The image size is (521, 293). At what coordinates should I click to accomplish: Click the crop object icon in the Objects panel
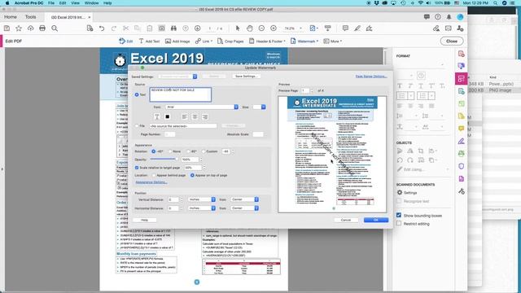[421, 151]
